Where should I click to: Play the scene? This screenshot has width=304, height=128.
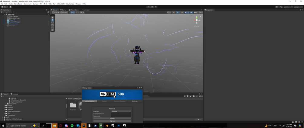[148, 7]
